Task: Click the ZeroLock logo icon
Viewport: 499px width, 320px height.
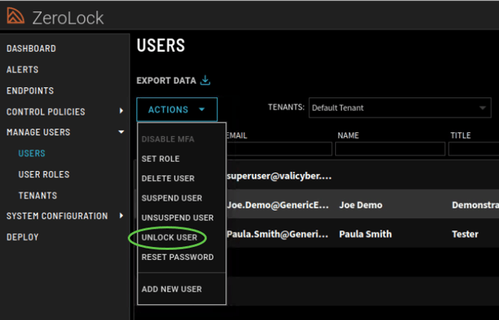Action: (15, 15)
